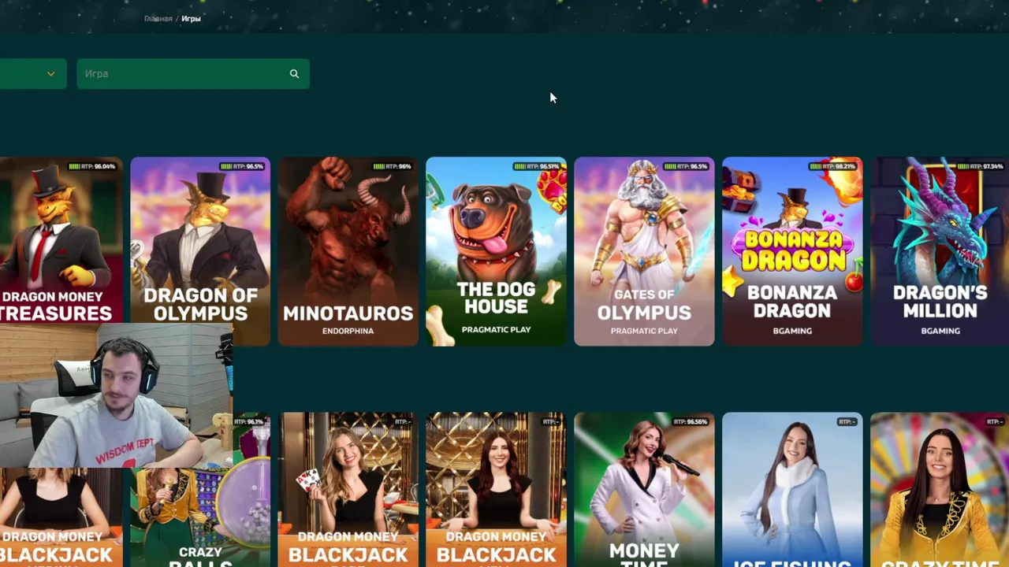Open the Dragon of Olympus game card
Screen dimensions: 1009x567
200,251
